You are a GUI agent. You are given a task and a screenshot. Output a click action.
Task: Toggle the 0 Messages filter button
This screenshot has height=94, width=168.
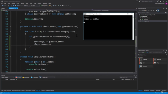34,77
